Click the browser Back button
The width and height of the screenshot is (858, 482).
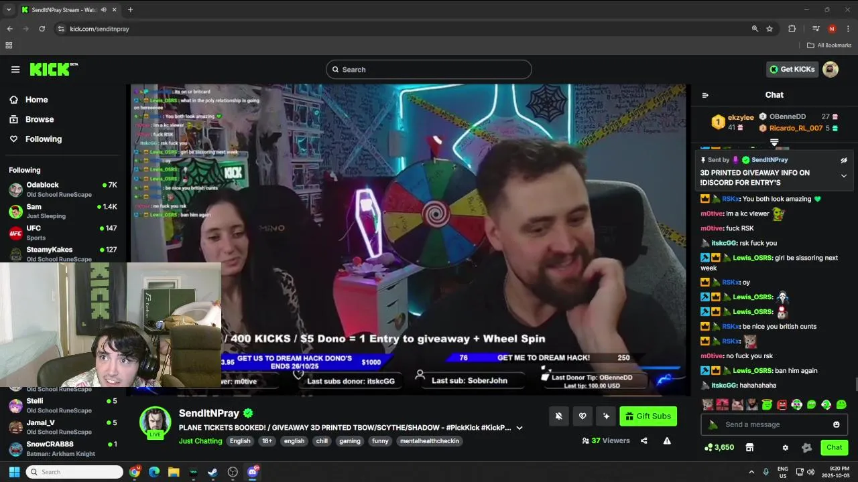tap(9, 29)
